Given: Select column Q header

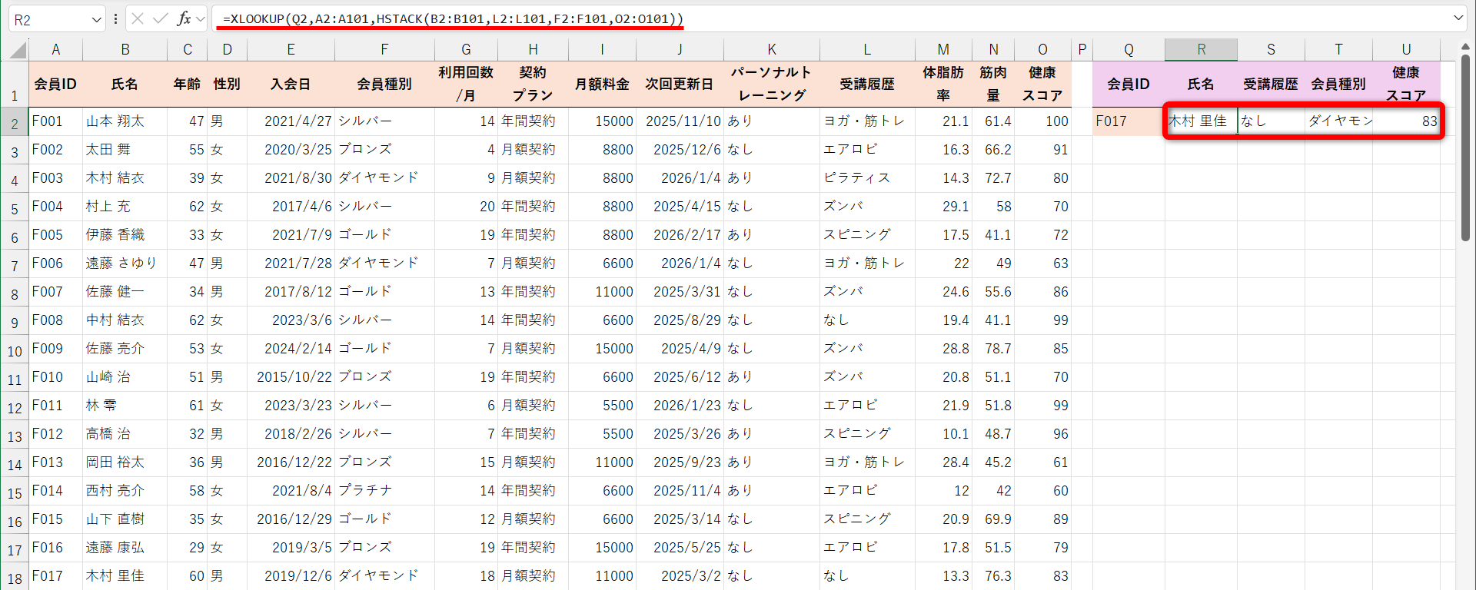Looking at the screenshot, I should (1129, 50).
